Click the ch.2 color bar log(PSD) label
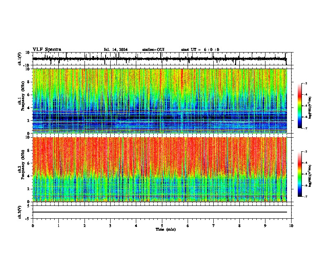Image resolution: width=328 pixels, height=253 pixels. point(310,176)
